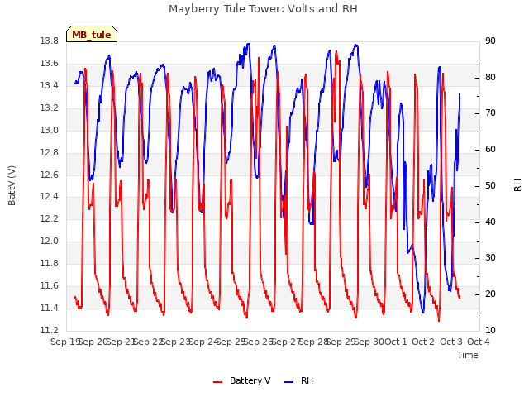Image resolution: width=529 pixels, height=397 pixels.
Task: Select the Battery V legend entry
Action: point(242,380)
